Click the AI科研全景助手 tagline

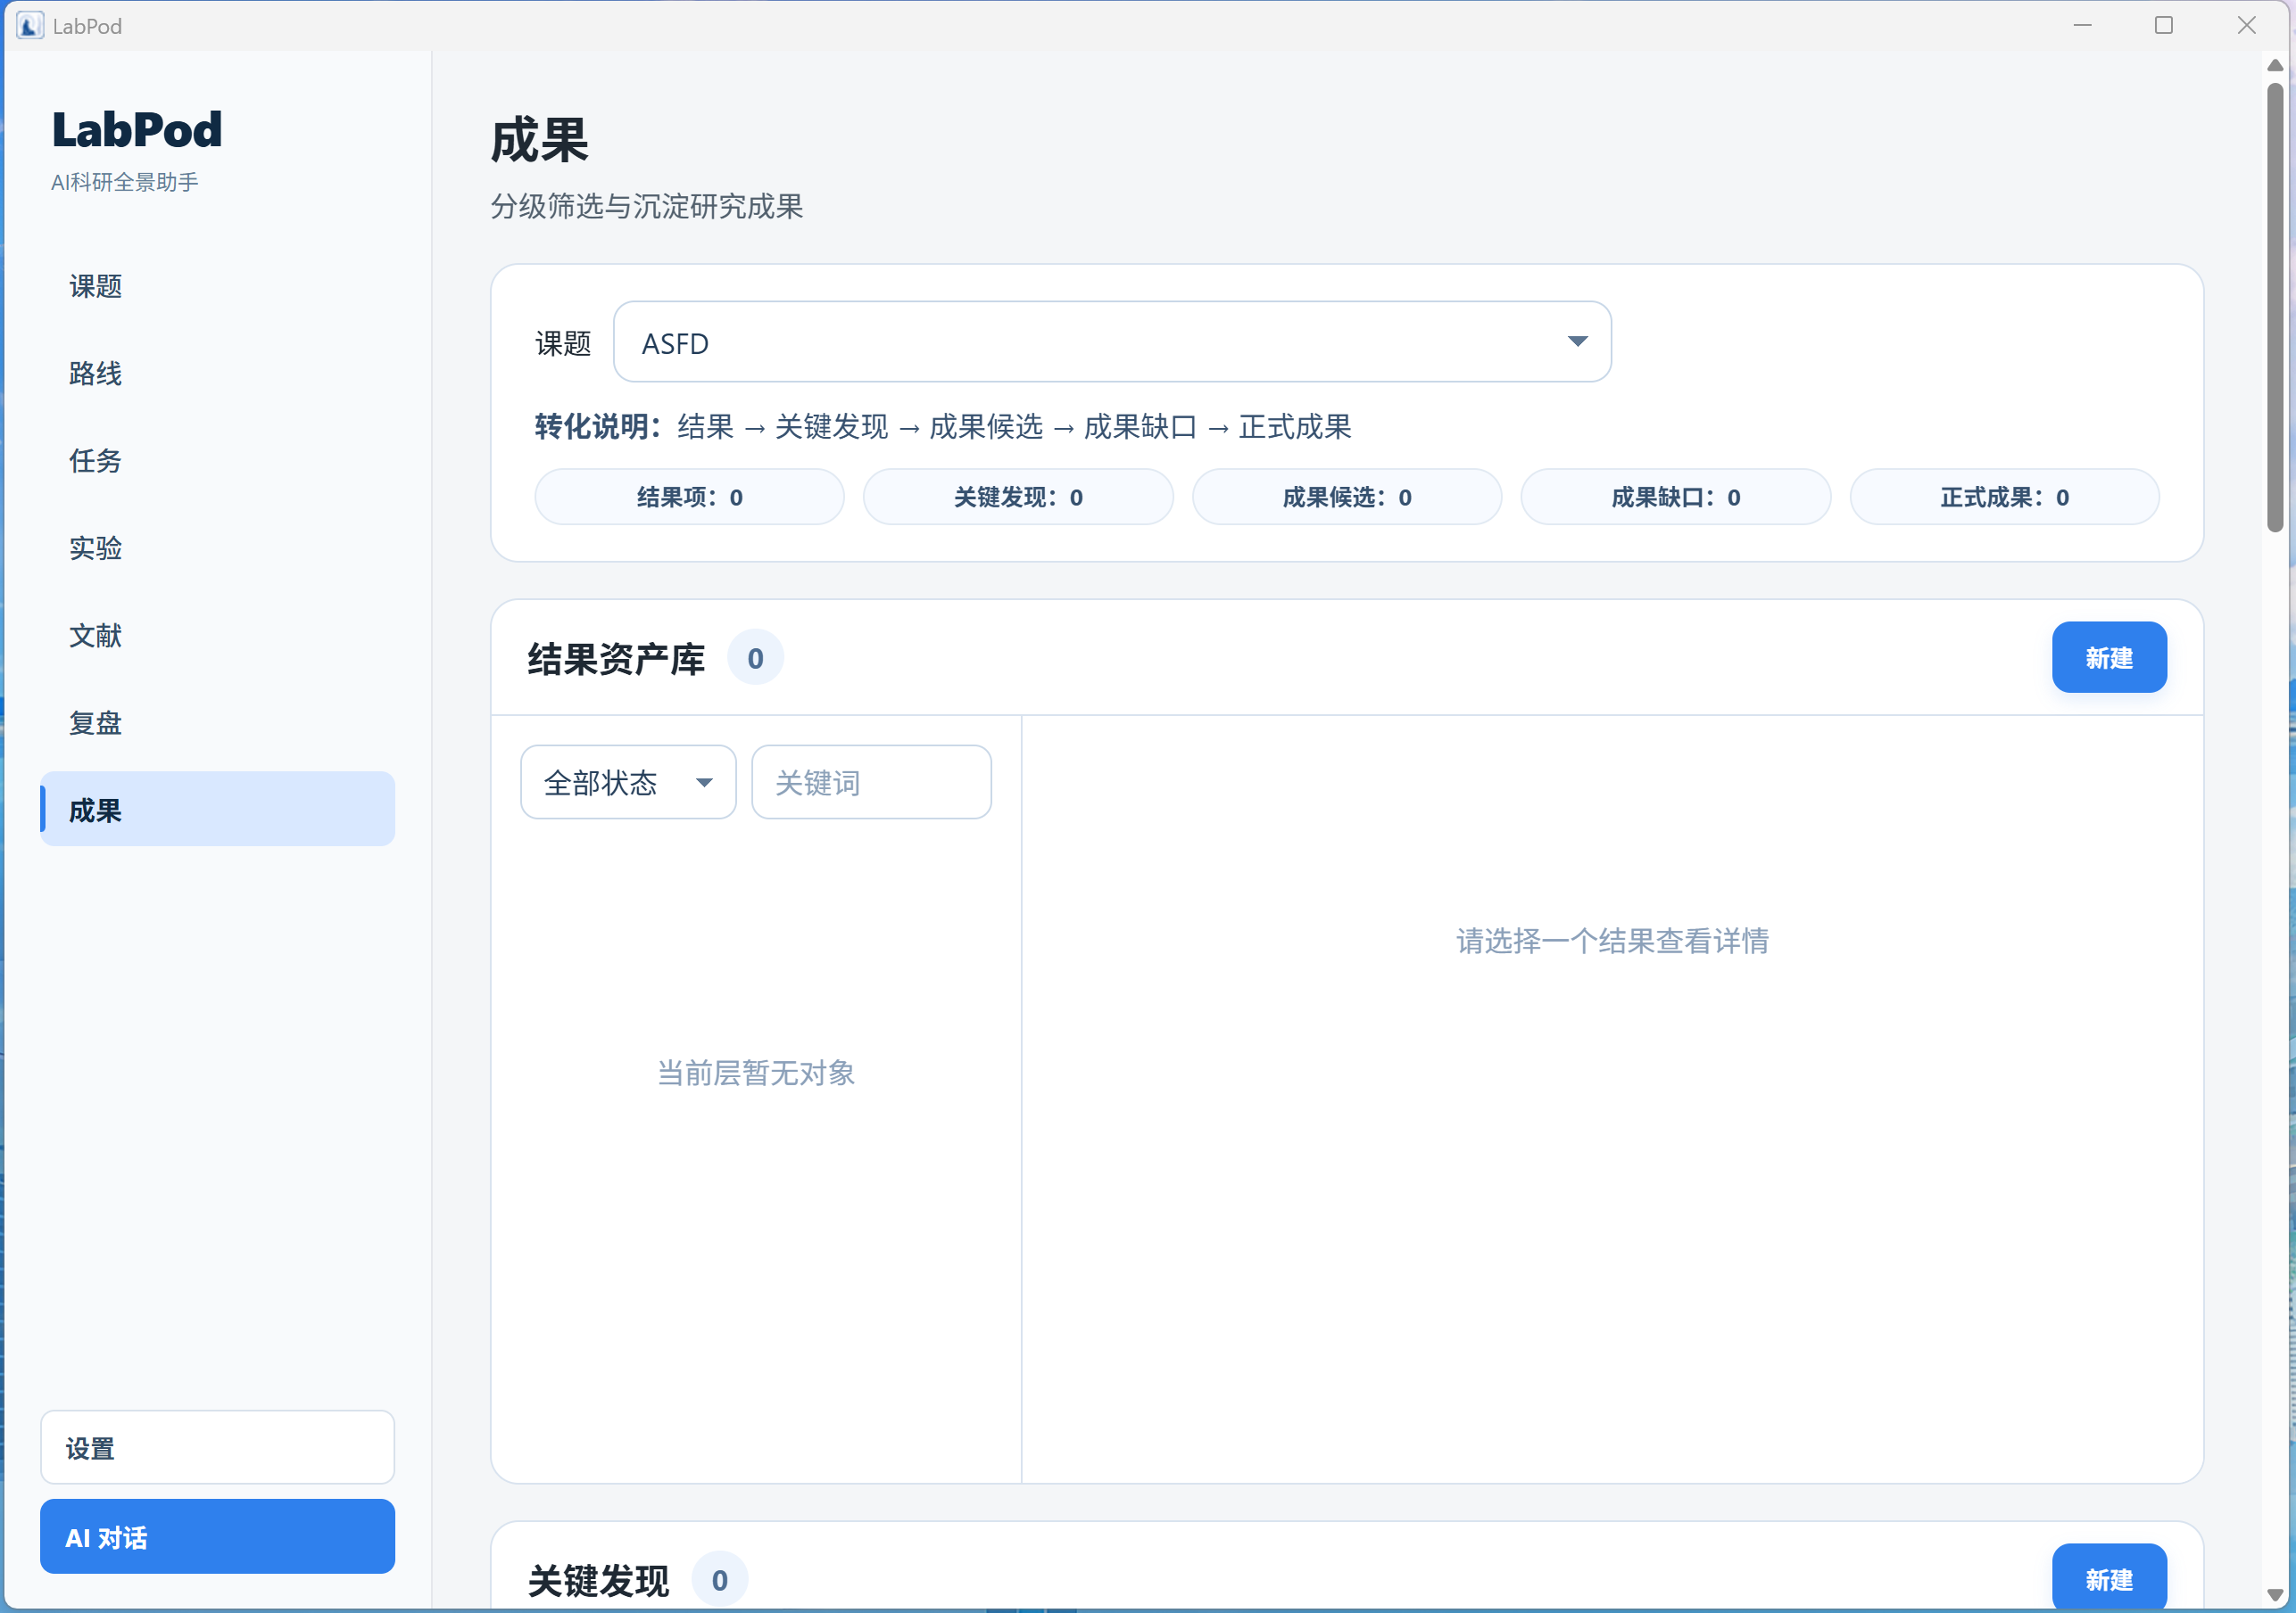coord(125,182)
